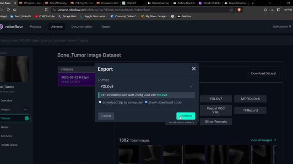Switch to the Blood Cell Detection tab
The height and width of the screenshot is (164, 293).
click(210, 3)
